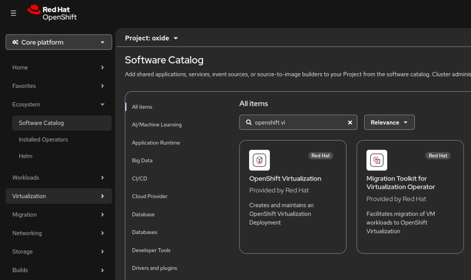The image size is (471, 280).
Task: Collapse the Ecosystem navigation section
Action: coord(58,105)
